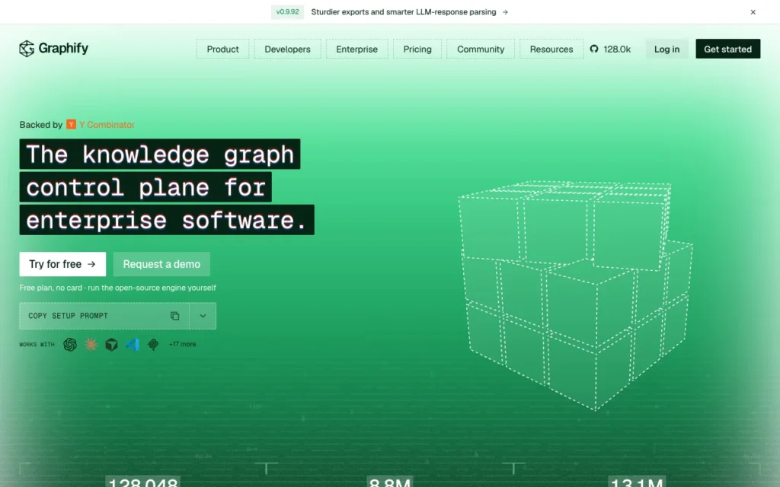Click "control plane for" headline line
This screenshot has width=780, height=487.
click(x=145, y=187)
